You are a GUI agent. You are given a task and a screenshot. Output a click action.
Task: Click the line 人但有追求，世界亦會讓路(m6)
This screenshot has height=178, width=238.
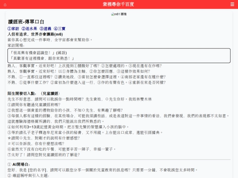coord(35,34)
